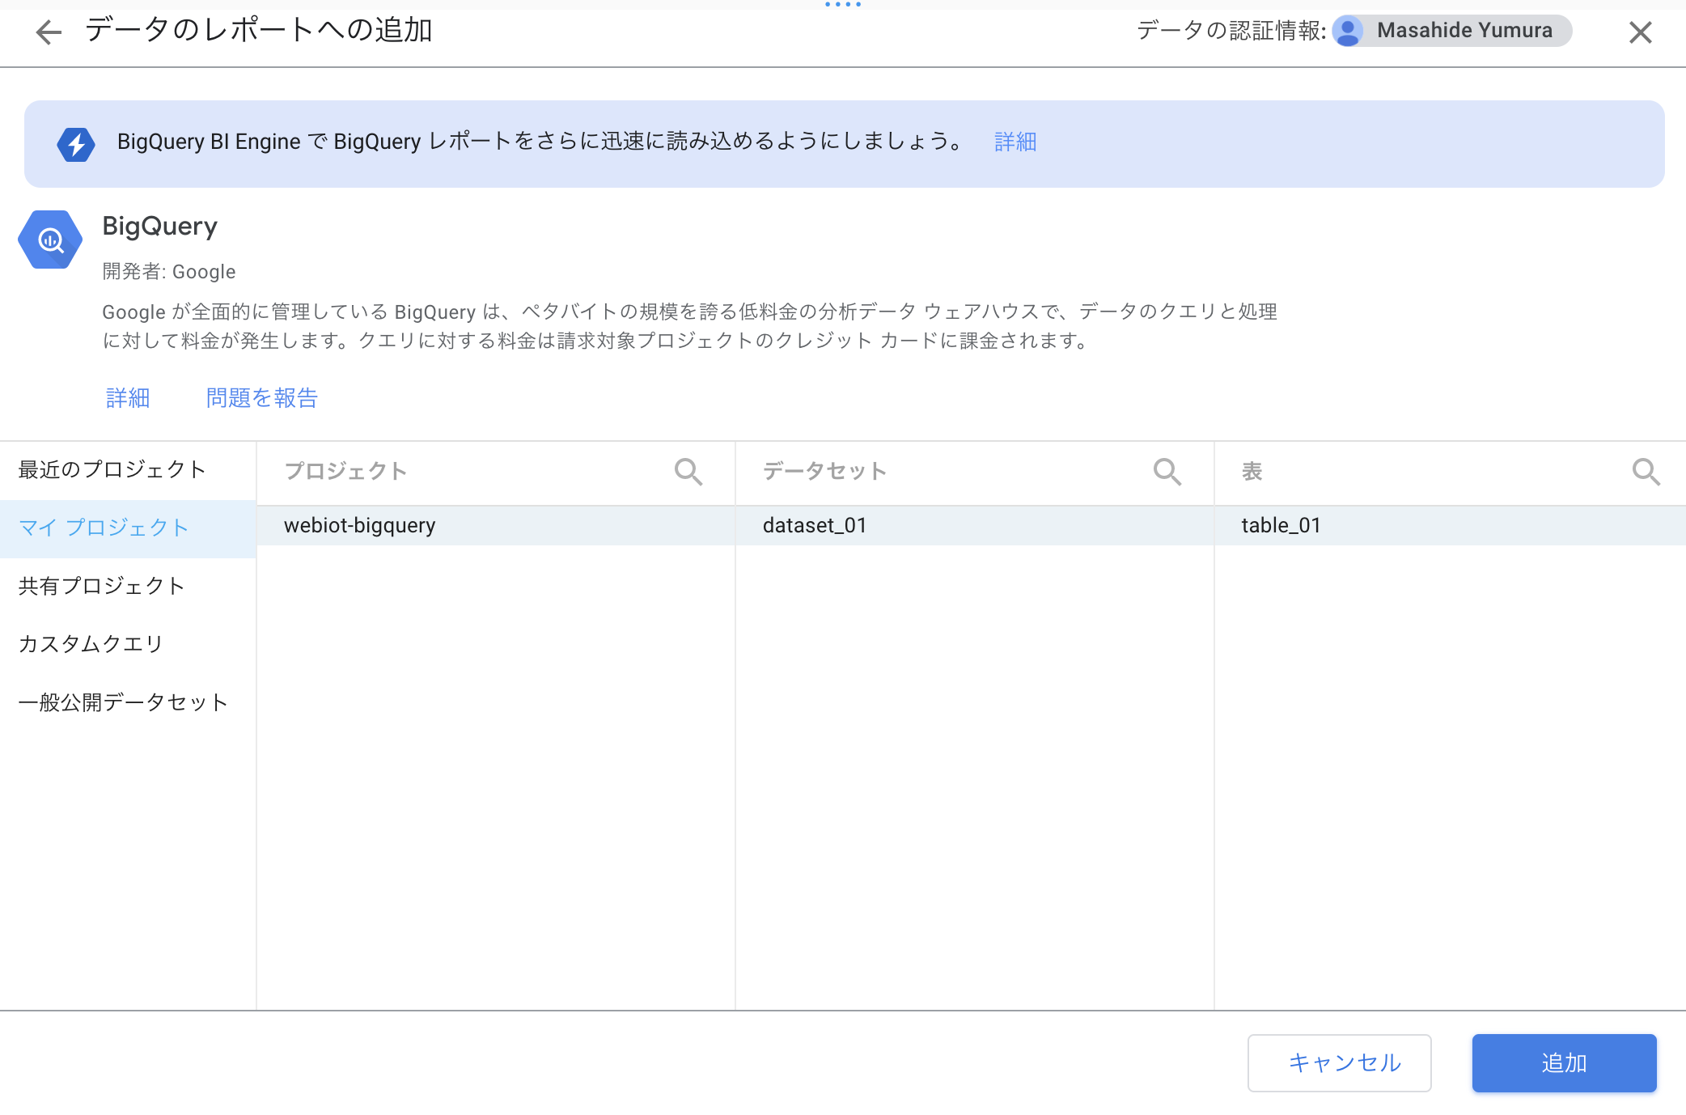1686x1115 pixels.
Task: Click the 追加 button to add data
Action: pyautogui.click(x=1564, y=1063)
